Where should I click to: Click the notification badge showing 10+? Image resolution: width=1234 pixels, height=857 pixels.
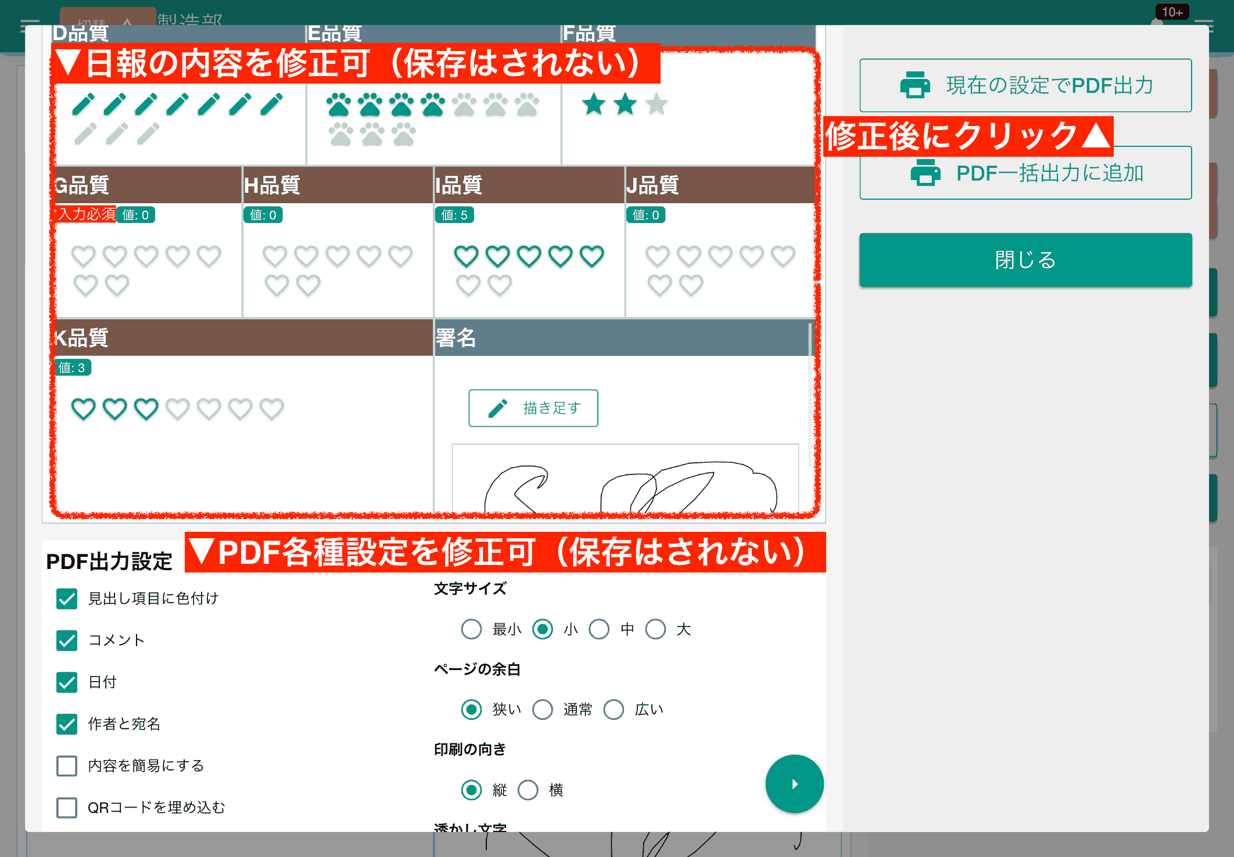point(1172,12)
